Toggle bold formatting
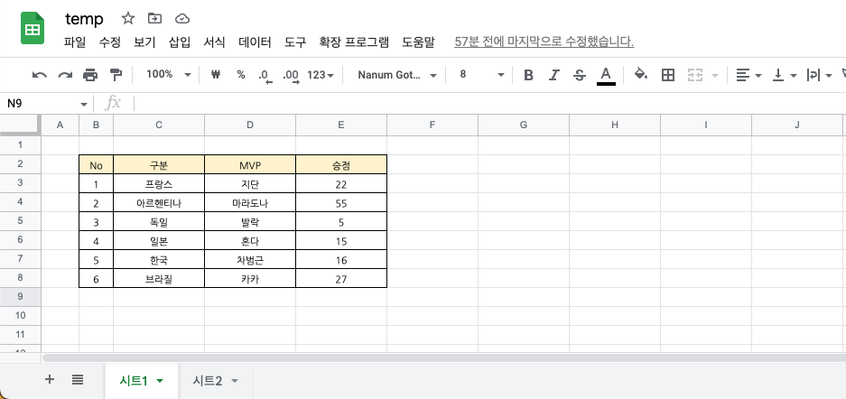 [529, 75]
